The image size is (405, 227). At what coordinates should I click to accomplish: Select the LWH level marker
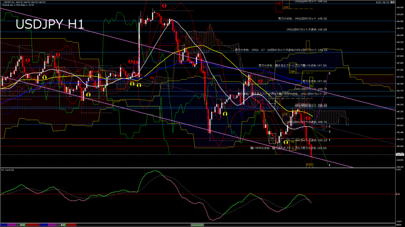tap(285, 7)
